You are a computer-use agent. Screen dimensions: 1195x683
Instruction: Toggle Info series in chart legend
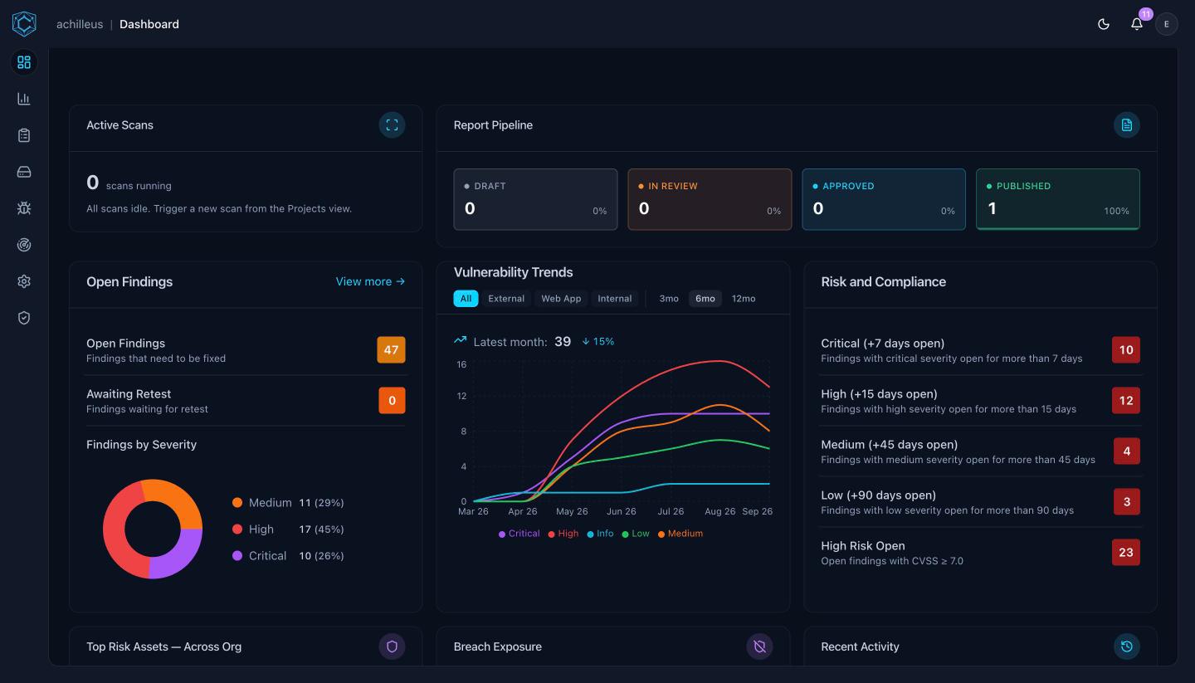600,534
